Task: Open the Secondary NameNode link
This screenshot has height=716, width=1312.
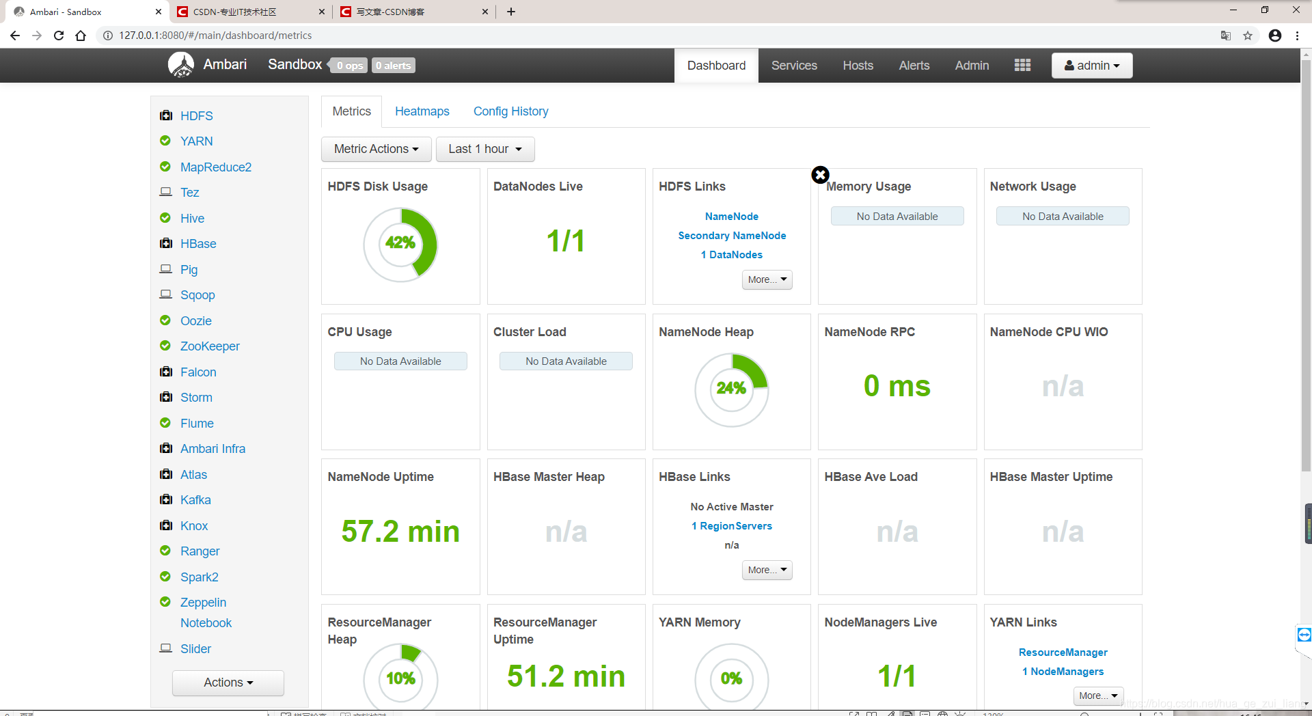Action: pyautogui.click(x=732, y=236)
